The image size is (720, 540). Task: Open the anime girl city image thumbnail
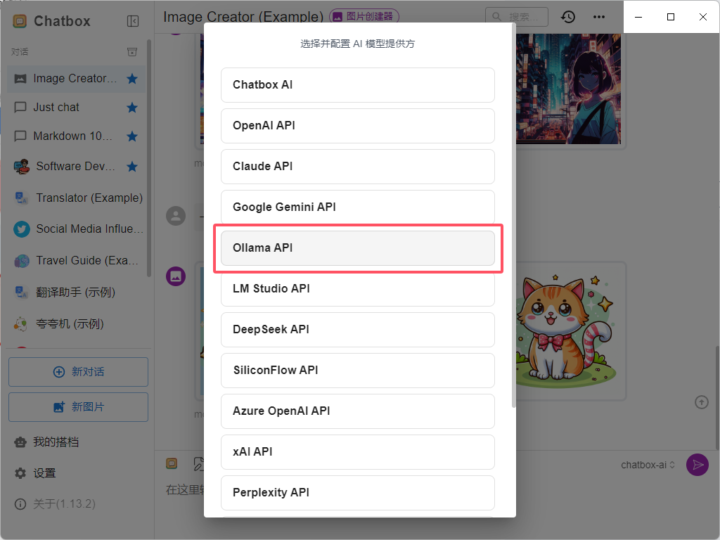click(568, 89)
